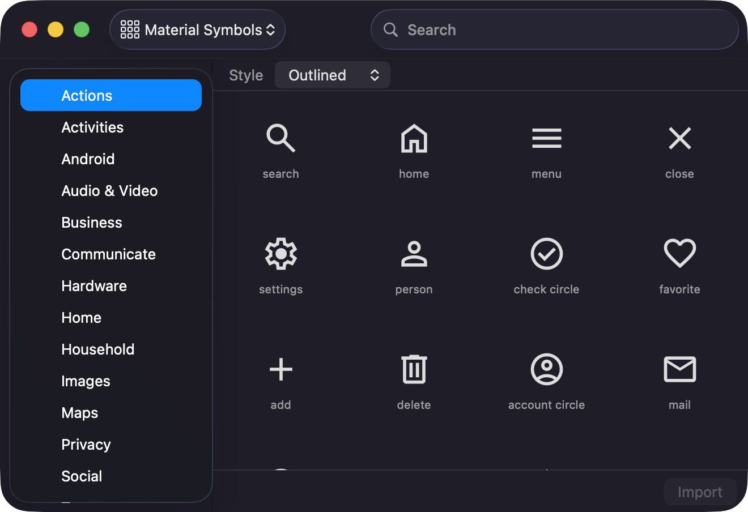Show the Images category
This screenshot has height=512, width=748.
click(x=111, y=381)
